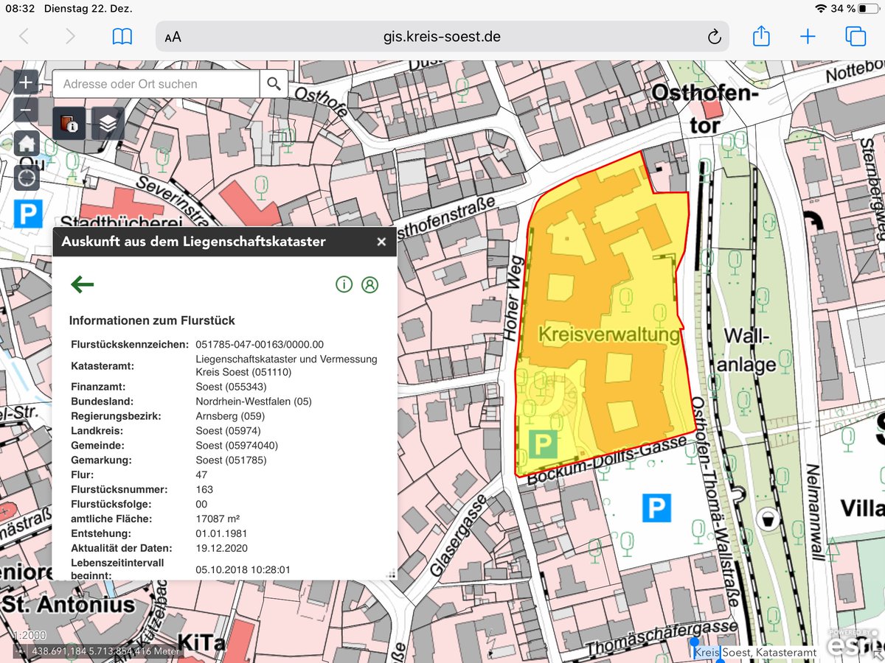The image size is (885, 663).
Task: Click the parking symbol below the locate button
Action: click(28, 214)
